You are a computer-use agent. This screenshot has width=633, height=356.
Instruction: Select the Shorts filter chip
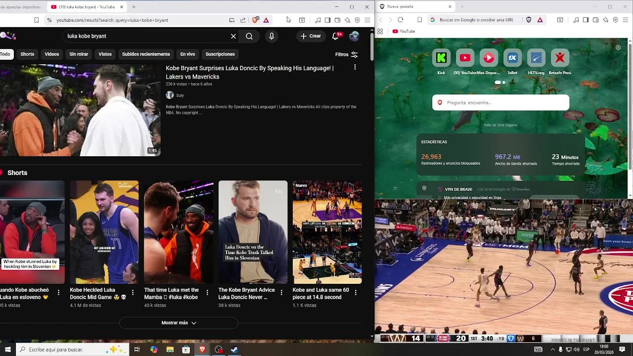click(x=27, y=54)
